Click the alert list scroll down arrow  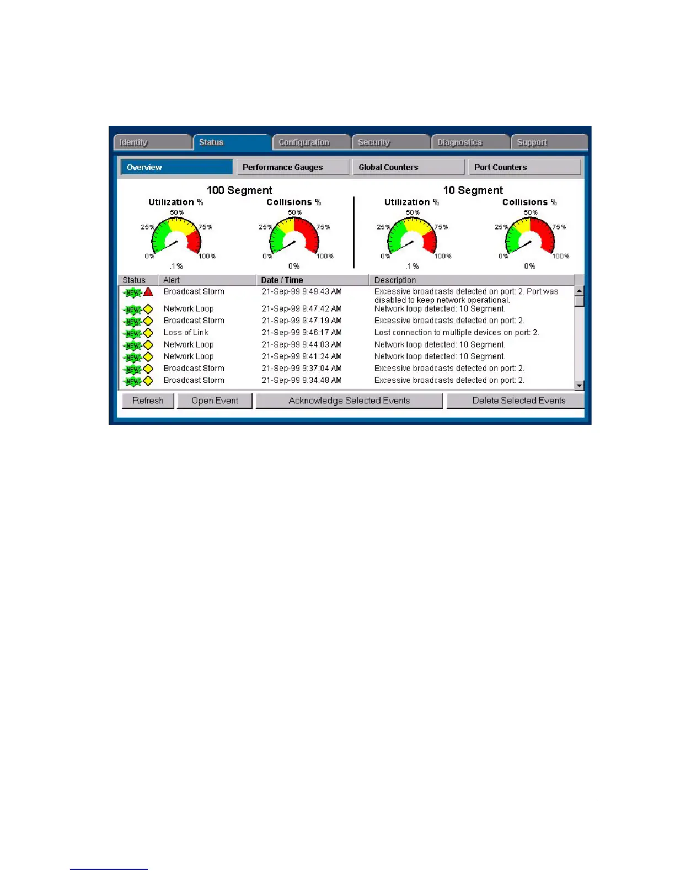pos(579,385)
